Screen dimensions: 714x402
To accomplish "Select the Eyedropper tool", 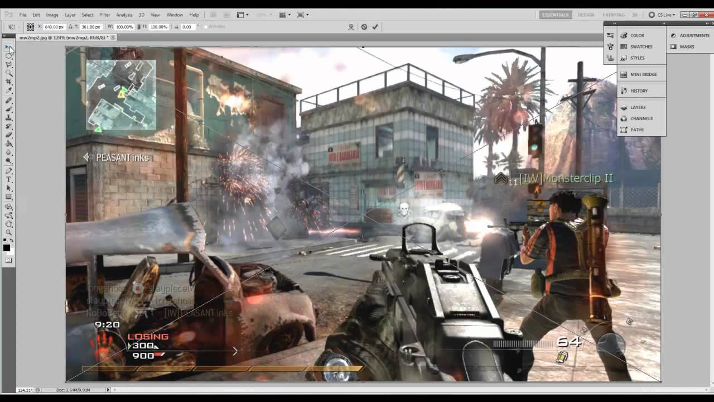I will coord(8,89).
